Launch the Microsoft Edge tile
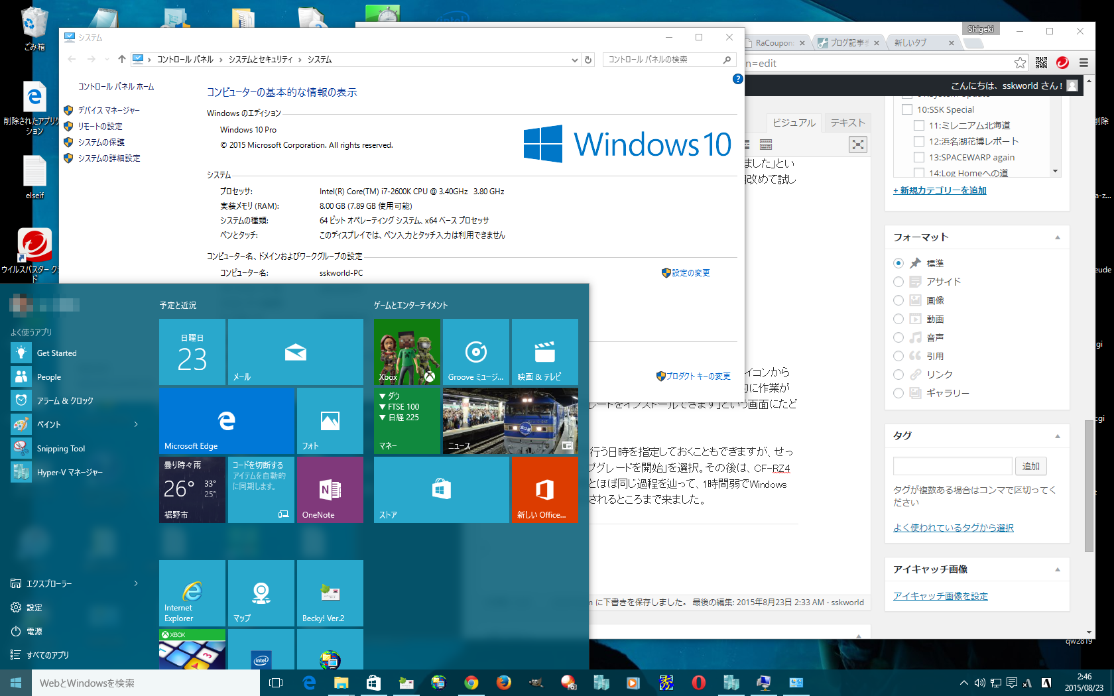The height and width of the screenshot is (696, 1114). point(227,421)
